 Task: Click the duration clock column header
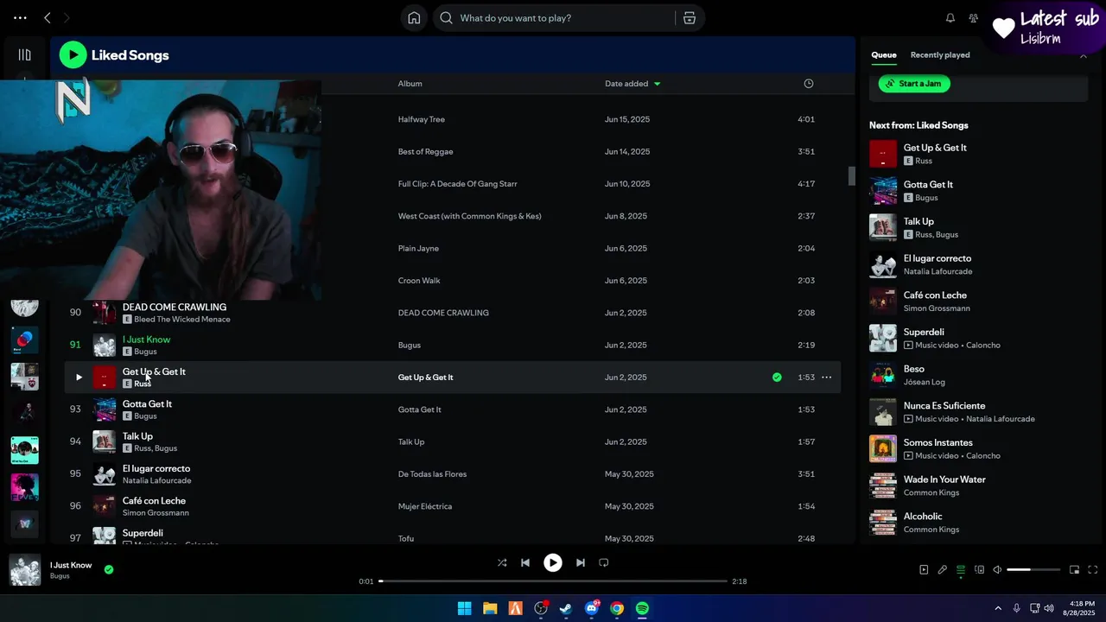809,84
